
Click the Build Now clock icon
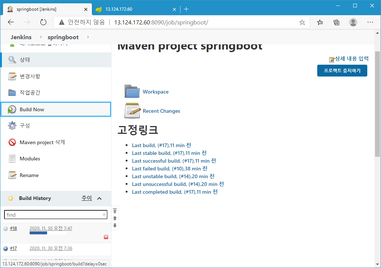pos(12,109)
